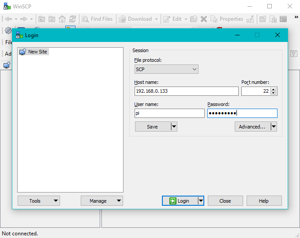Image resolution: width=300 pixels, height=238 pixels.
Task: Maximize the WinSCP main window
Action: pyautogui.click(x=270, y=6)
